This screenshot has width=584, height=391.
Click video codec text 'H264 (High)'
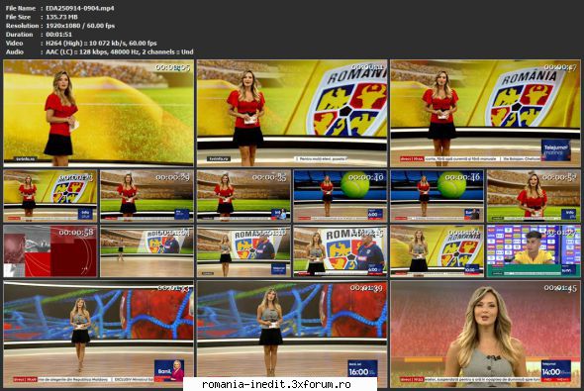(63, 44)
